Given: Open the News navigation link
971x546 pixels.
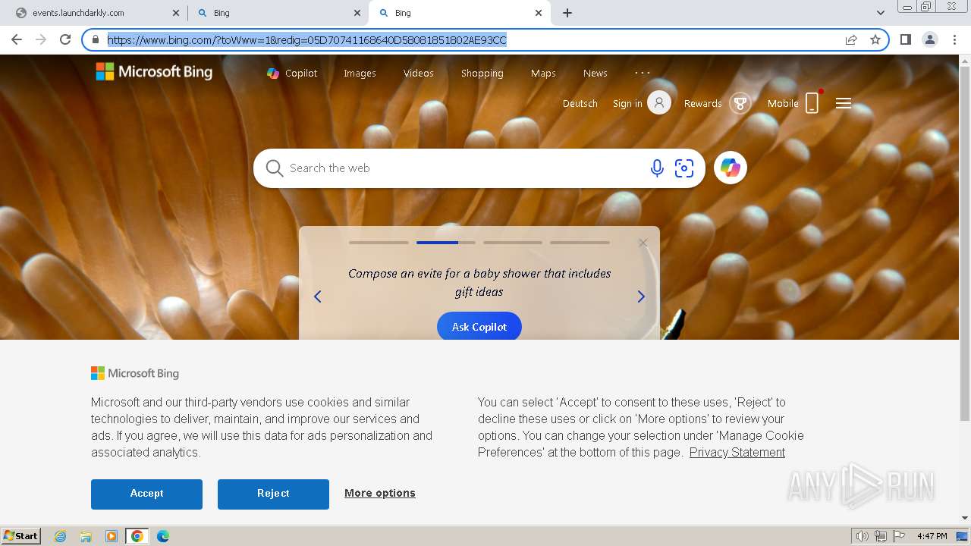Looking at the screenshot, I should (595, 73).
